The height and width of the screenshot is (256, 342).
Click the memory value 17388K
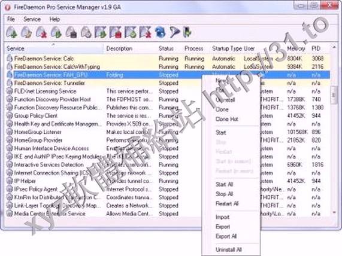(296, 99)
